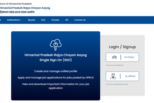This screenshot has width=154, height=103.
Task: Click the Govt of Himachal Pradesh text
Action: click(x=16, y=4)
